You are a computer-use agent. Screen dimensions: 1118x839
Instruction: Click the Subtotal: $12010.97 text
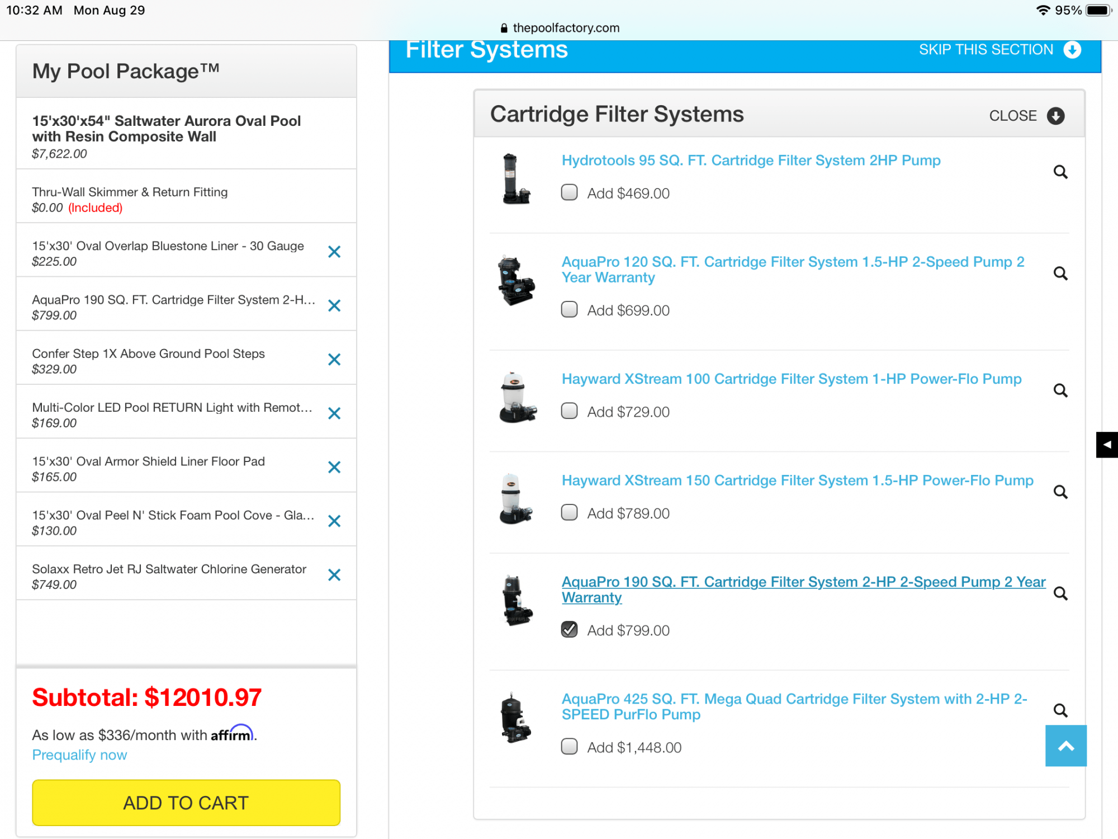[146, 697]
